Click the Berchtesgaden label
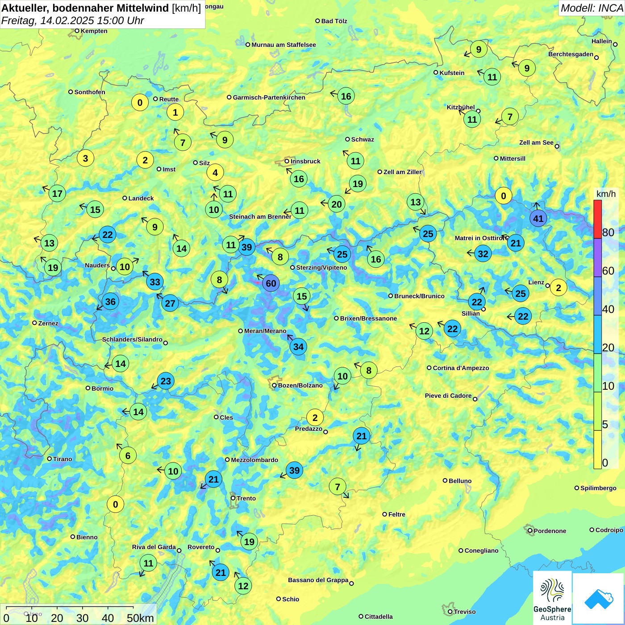Screen dimensions: 625x625 (571, 54)
